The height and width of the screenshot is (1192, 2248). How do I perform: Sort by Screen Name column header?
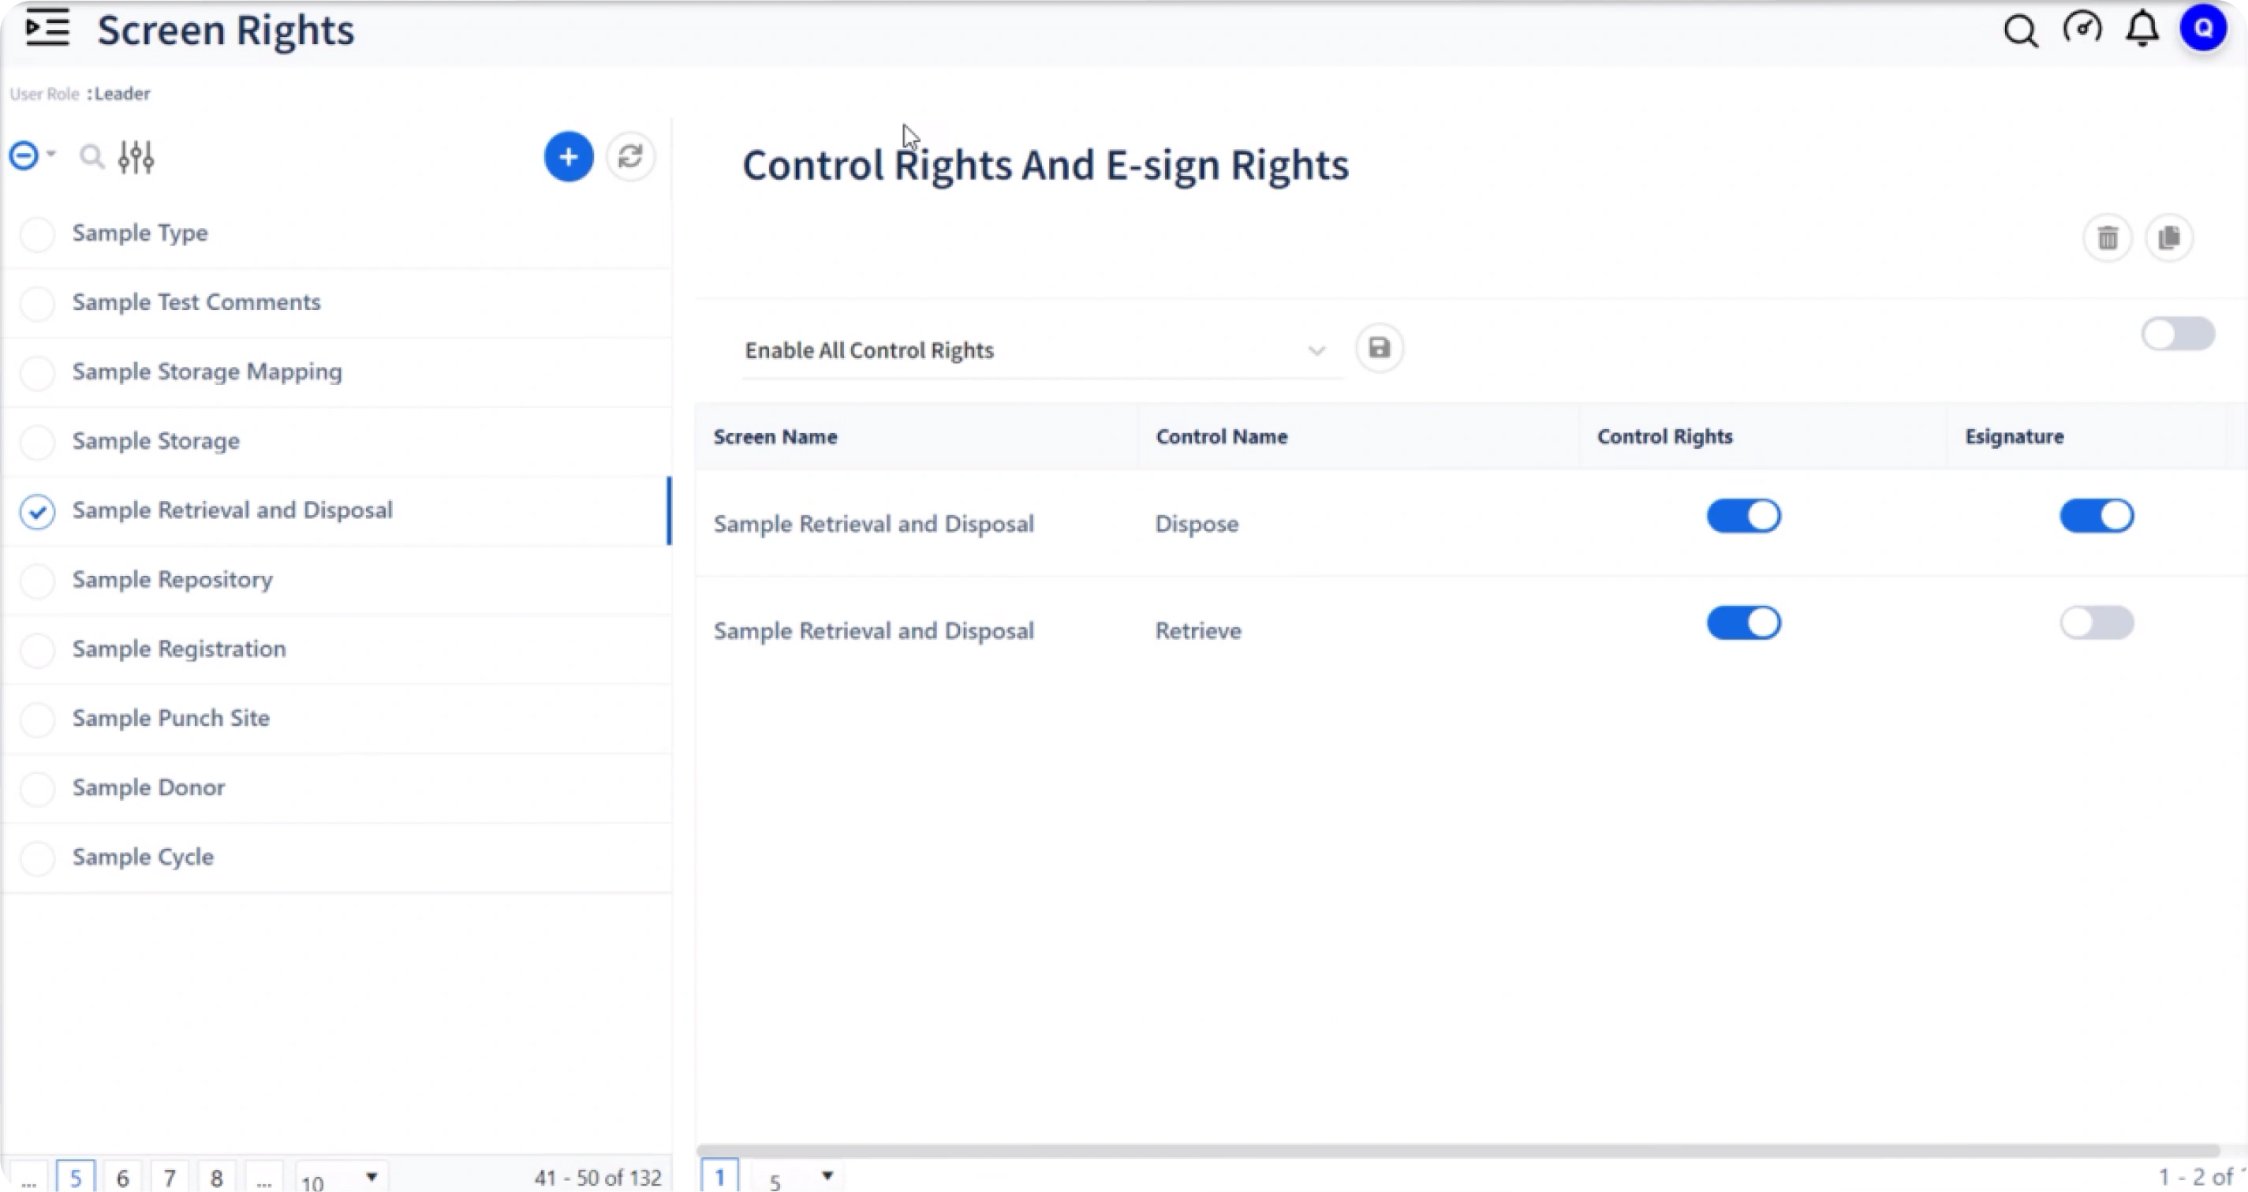point(775,436)
